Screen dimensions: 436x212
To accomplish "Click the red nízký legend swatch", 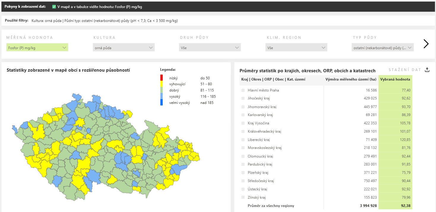I will [161, 78].
